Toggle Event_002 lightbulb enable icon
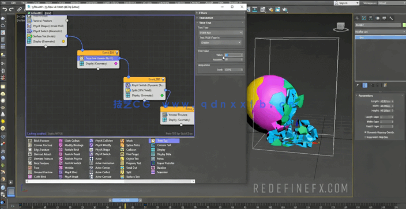 (163, 79)
